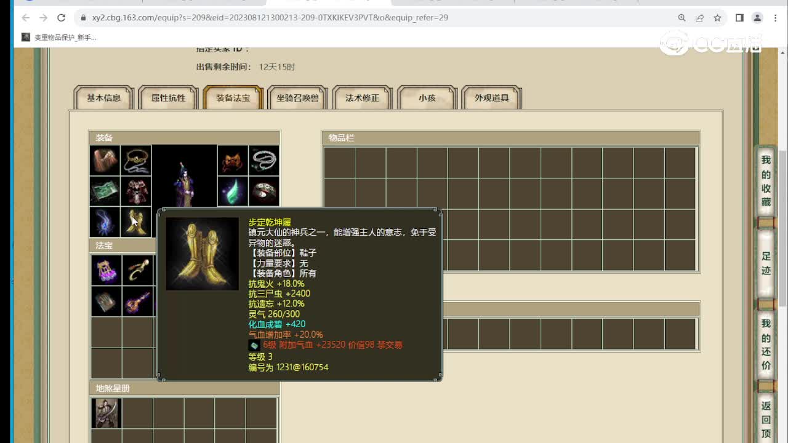Switch to the 属性抗性 tab

click(168, 98)
